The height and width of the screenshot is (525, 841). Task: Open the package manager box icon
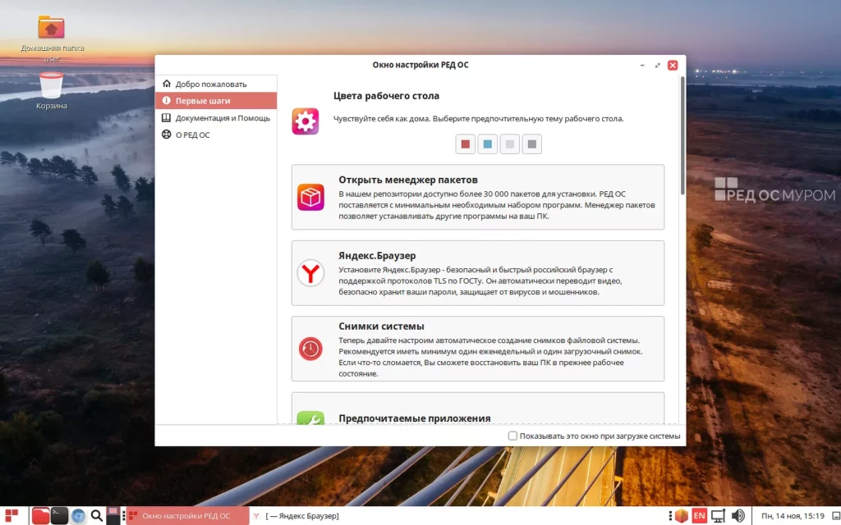310,197
